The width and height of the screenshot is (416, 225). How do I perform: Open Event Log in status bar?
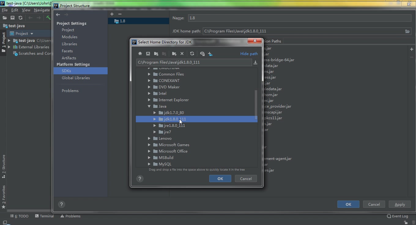(397, 216)
